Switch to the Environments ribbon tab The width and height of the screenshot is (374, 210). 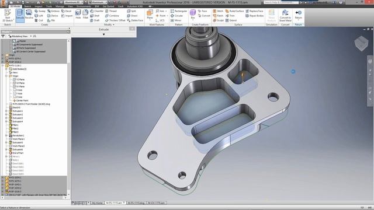coord(84,6)
